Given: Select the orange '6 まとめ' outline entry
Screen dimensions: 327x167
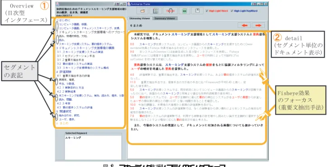Looking at the screenshot, I should pos(62,123).
